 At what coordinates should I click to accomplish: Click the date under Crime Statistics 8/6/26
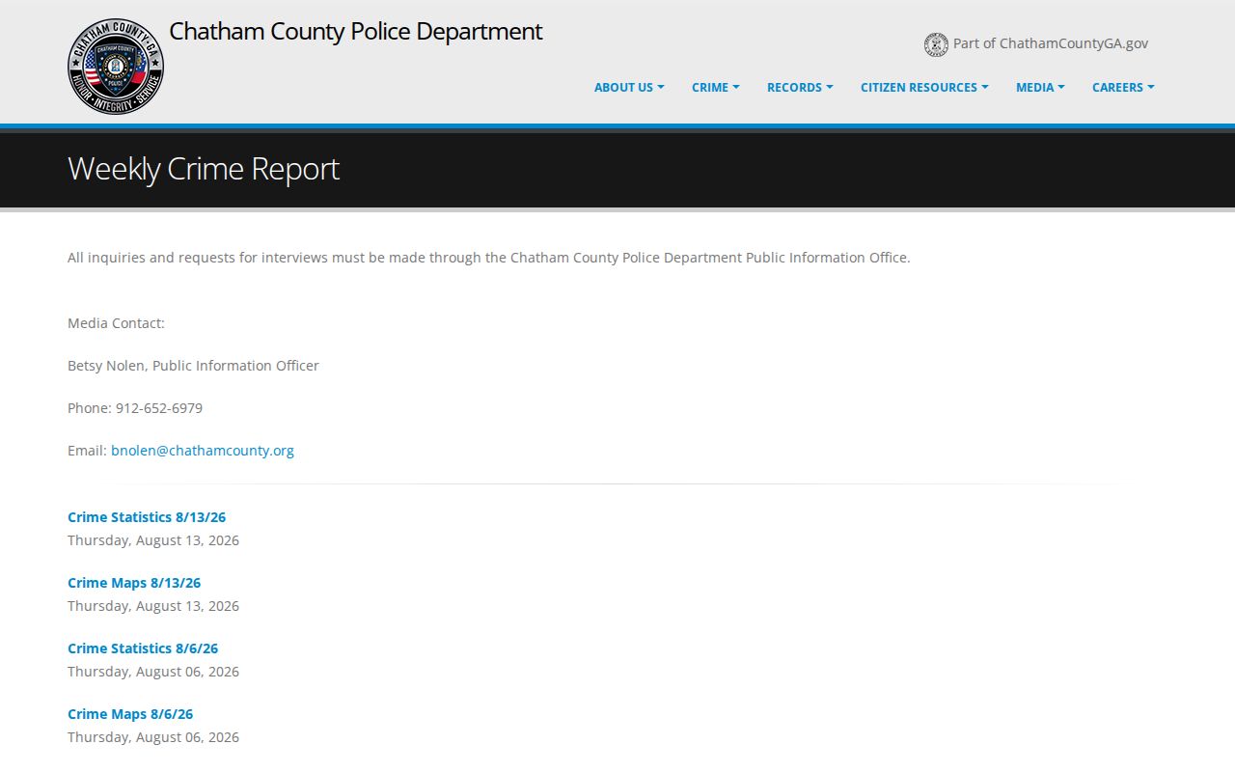[x=153, y=672]
